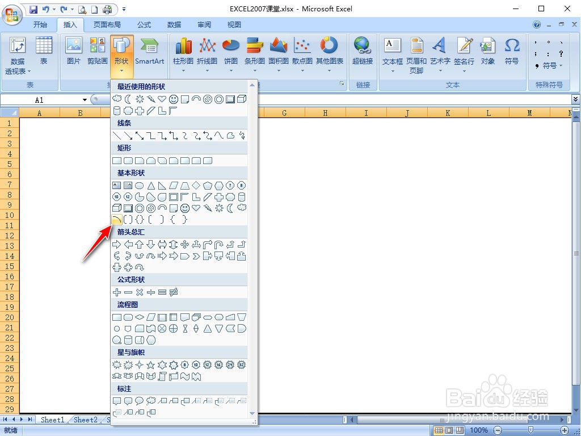Insert an object (对象)
The width and height of the screenshot is (581, 436).
pyautogui.click(x=487, y=51)
